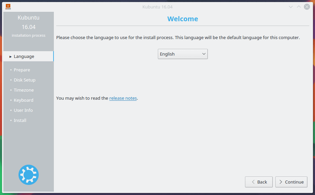Close the Kubuntu installer window

pos(307,7)
